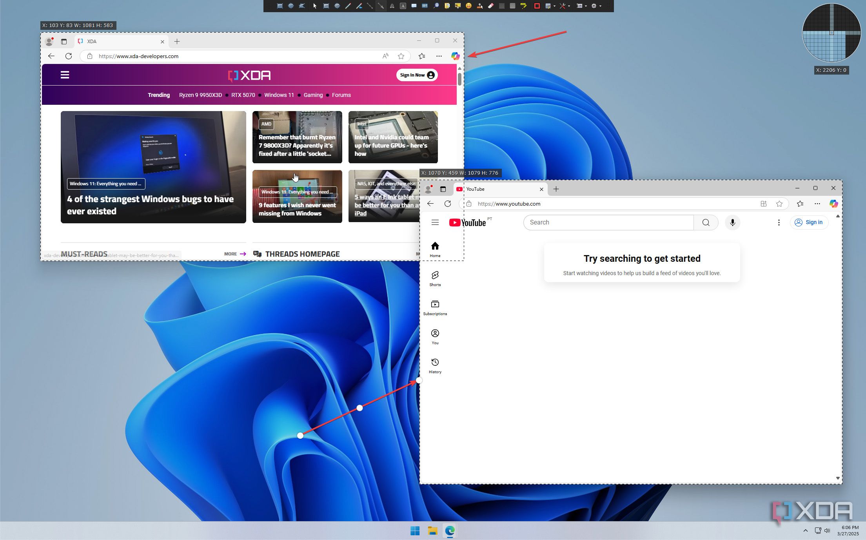Select the straight line drawing tool
The image size is (866, 540).
(x=370, y=6)
